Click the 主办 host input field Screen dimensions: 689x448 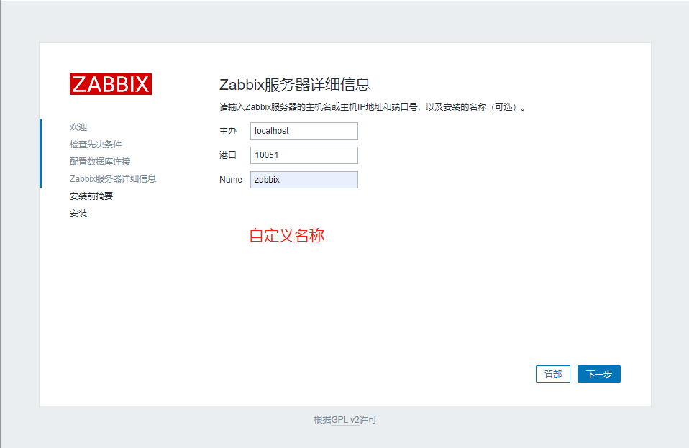[x=304, y=131]
